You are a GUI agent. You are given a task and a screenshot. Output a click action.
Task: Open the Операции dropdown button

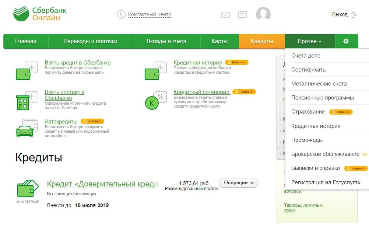point(238,183)
